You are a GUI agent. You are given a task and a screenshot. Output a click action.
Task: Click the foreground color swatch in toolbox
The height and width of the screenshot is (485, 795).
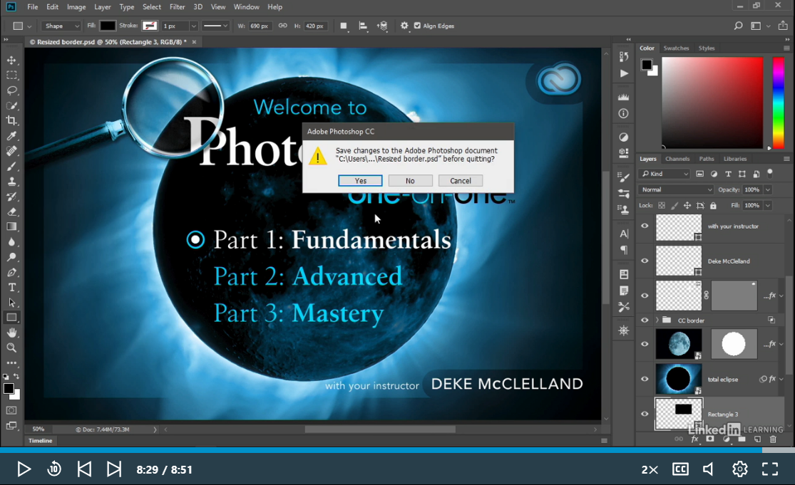(9, 389)
